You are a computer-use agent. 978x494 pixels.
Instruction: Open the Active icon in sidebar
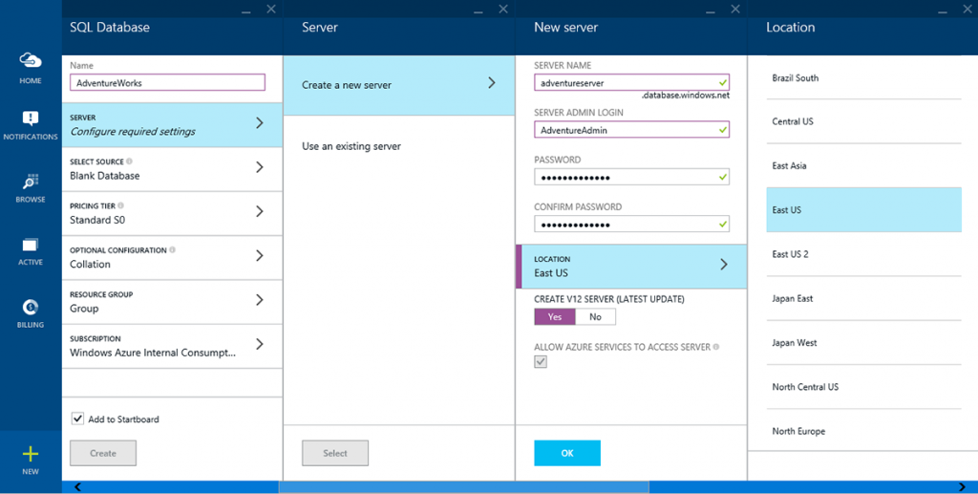coord(30,246)
